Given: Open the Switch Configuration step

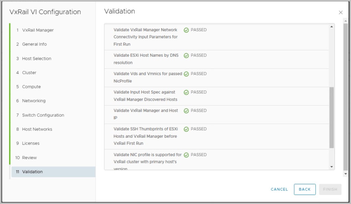Looking at the screenshot, I should point(43,115).
